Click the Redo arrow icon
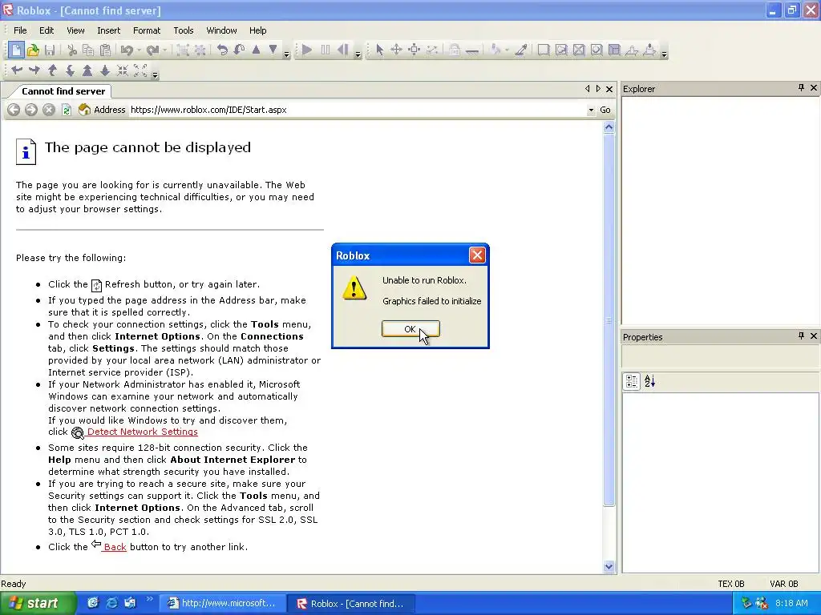The image size is (821, 615). [x=152, y=50]
